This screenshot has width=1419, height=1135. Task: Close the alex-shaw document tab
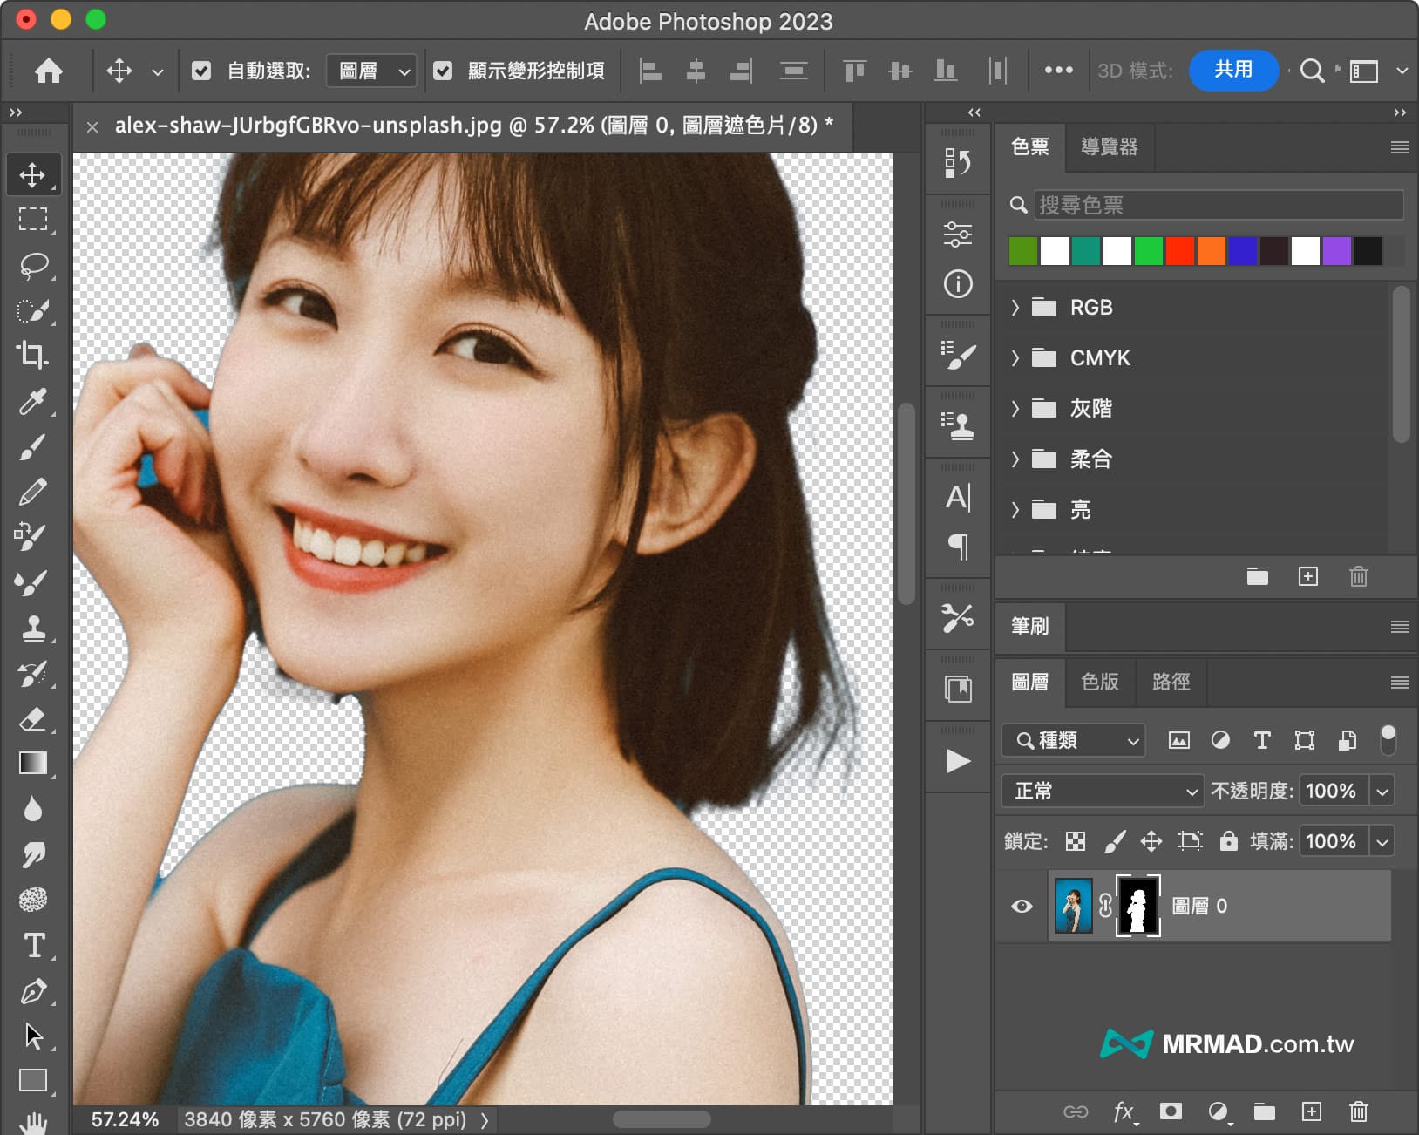pos(92,127)
